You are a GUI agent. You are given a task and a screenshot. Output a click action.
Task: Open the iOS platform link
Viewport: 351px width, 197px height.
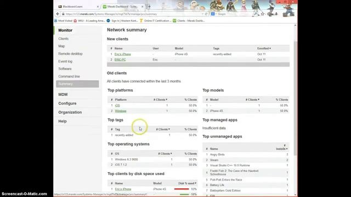117,106
